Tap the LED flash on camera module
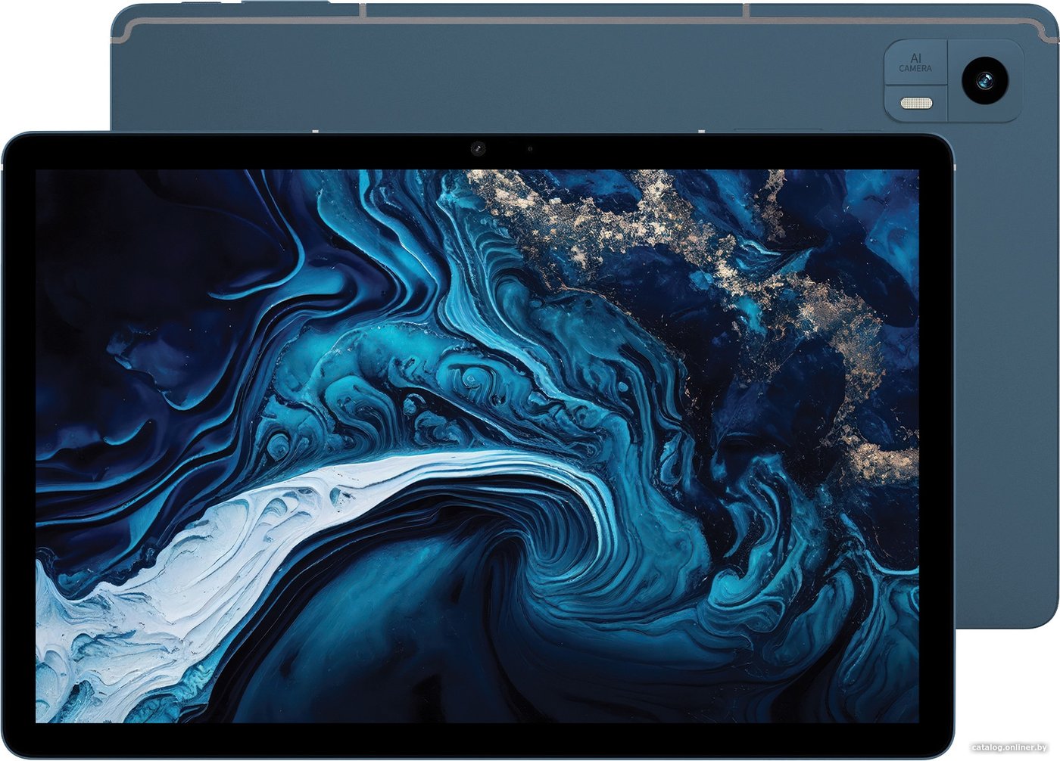Image resolution: width=1060 pixels, height=761 pixels. [x=915, y=103]
